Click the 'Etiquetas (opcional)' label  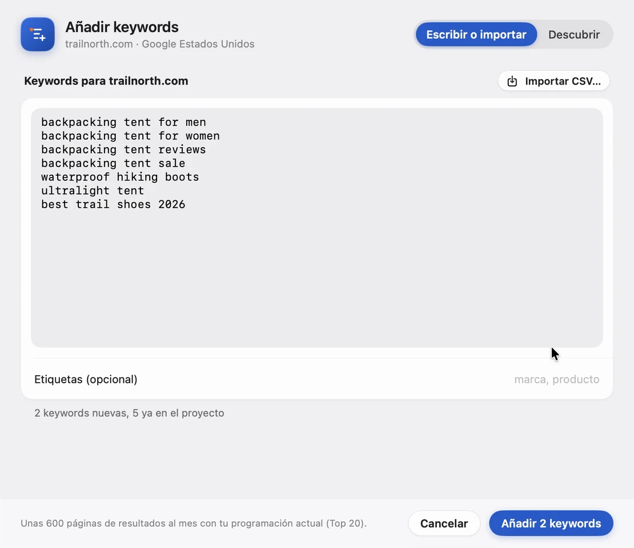[86, 380]
